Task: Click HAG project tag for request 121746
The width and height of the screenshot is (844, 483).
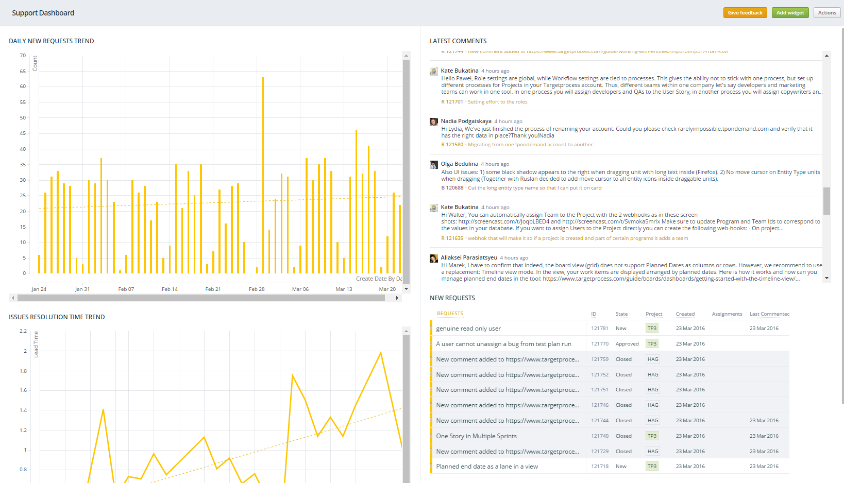Action: click(653, 405)
